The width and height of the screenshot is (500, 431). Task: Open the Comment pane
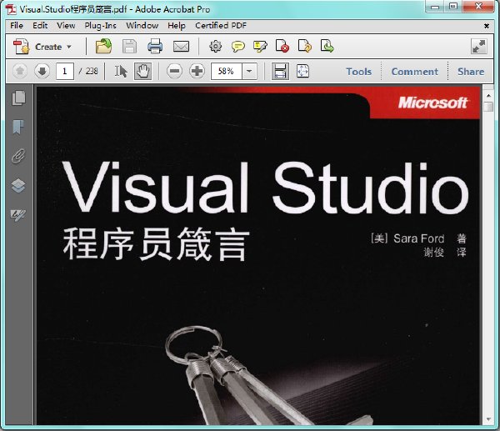(x=414, y=72)
